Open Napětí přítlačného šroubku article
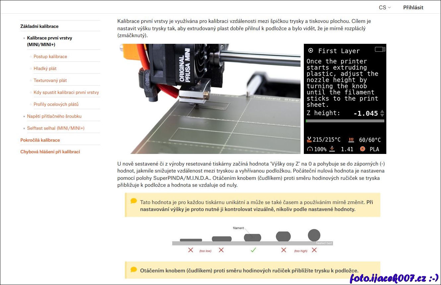This screenshot has width=441, height=285. (54, 116)
